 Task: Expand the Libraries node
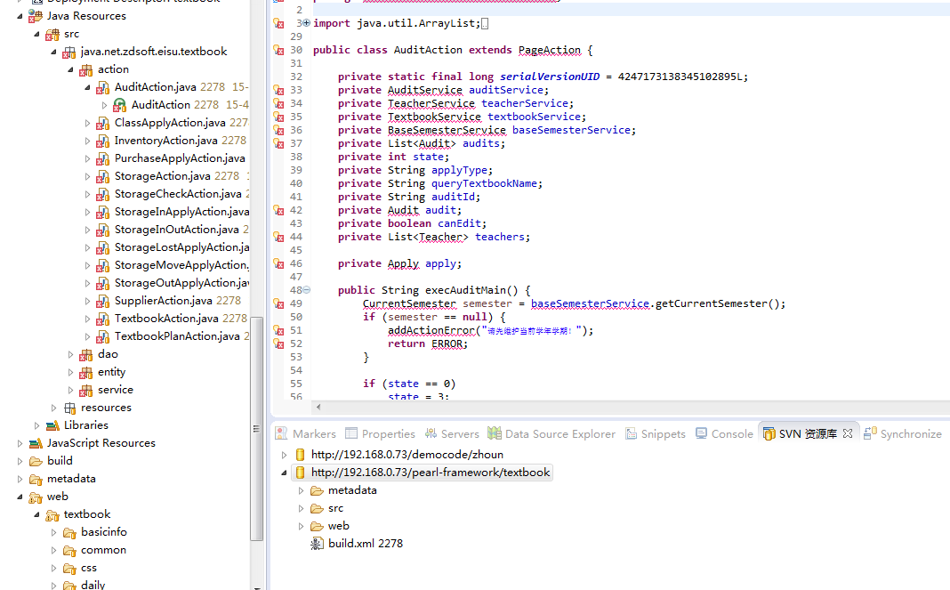(36, 425)
